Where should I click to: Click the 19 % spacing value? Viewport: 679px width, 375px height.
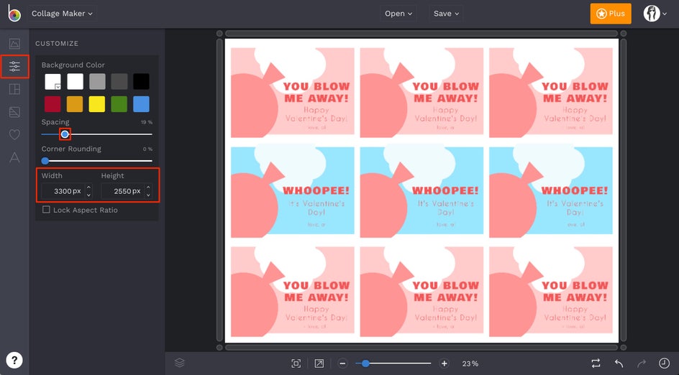147,122
